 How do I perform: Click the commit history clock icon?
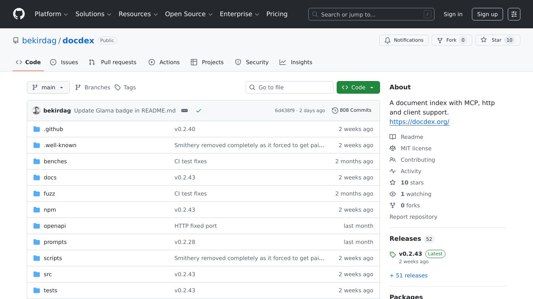(335, 111)
